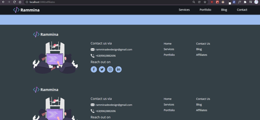Go to Services link in second footer
This screenshot has width=260, height=120.
point(169,104)
